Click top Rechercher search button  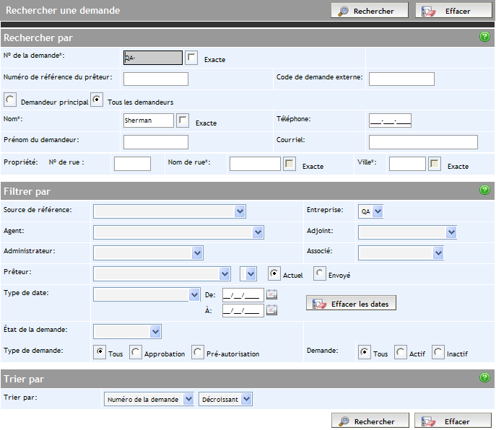[370, 11]
